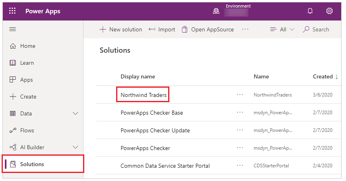Click the Data label in navigation
The image size is (346, 181).
[x=26, y=113]
